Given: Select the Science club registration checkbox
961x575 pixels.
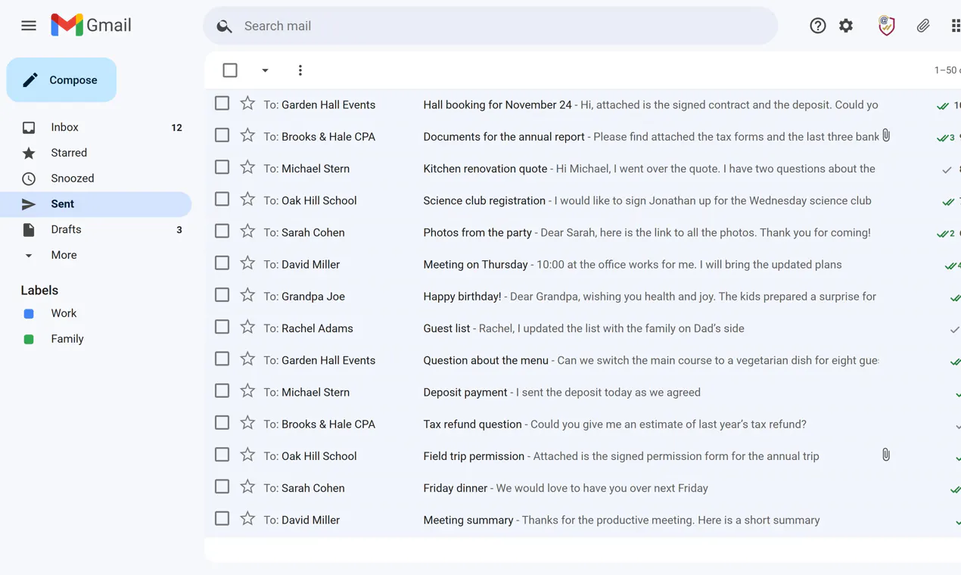Looking at the screenshot, I should click(x=222, y=200).
